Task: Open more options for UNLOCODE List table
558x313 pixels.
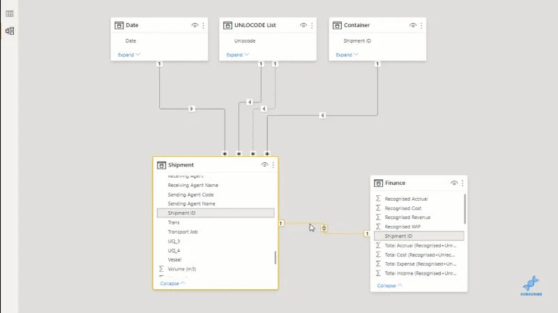Action: pos(312,25)
